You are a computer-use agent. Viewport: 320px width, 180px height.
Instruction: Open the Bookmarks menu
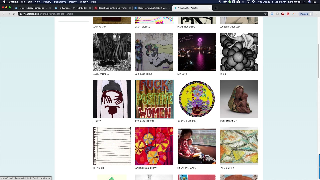click(60, 2)
